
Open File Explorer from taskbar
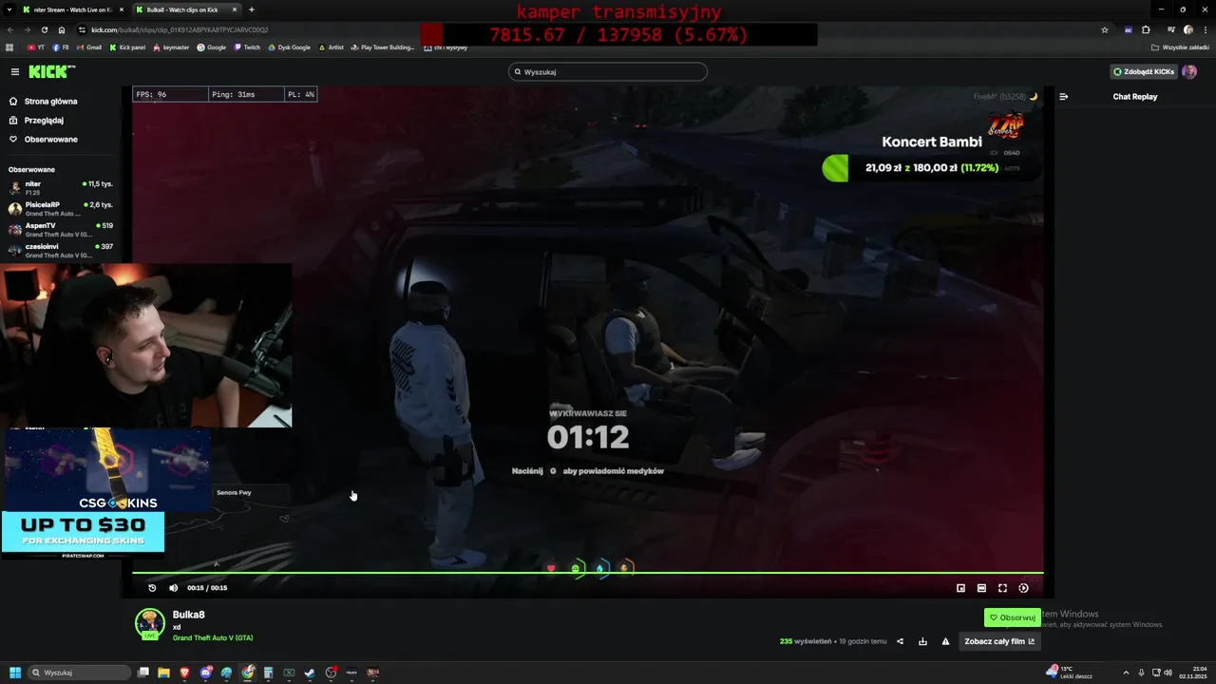pos(163,673)
